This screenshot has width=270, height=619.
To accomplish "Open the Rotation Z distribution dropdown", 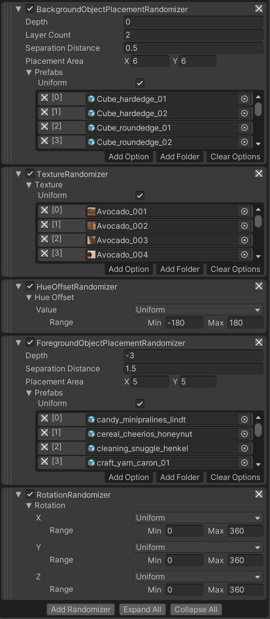I will click(198, 577).
